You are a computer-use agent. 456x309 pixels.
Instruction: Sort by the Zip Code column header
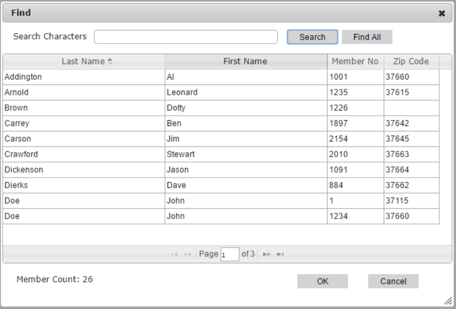pyautogui.click(x=411, y=61)
